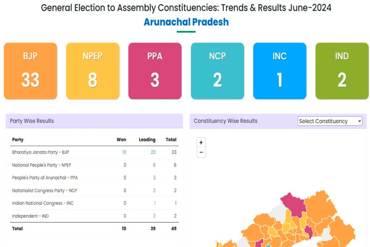Viewport: 370px width, 247px height.
Task: Click INC's Leading figure 1
Action: (154, 203)
